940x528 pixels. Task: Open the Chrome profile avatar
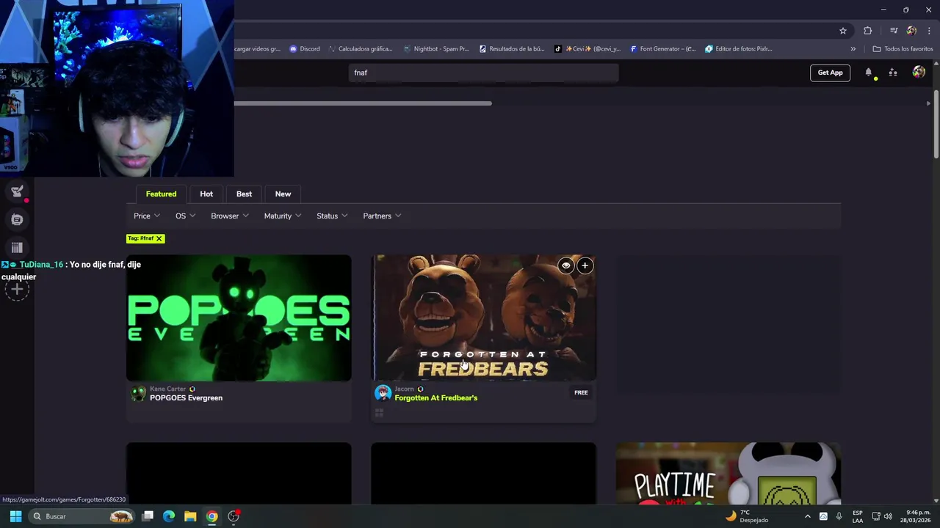pos(911,31)
